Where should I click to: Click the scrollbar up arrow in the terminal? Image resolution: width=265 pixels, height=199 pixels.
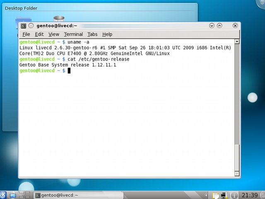pos(237,41)
